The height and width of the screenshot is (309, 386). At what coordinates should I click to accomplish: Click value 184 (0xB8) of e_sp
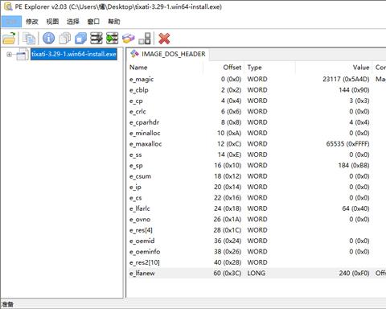point(354,166)
